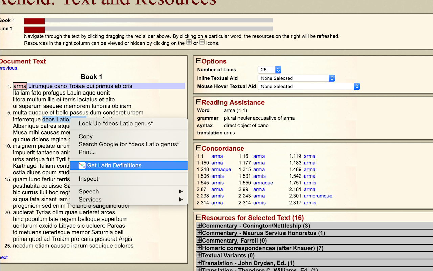Collapse the Concordance section minus icon
The image size is (433, 271).
tap(198, 148)
